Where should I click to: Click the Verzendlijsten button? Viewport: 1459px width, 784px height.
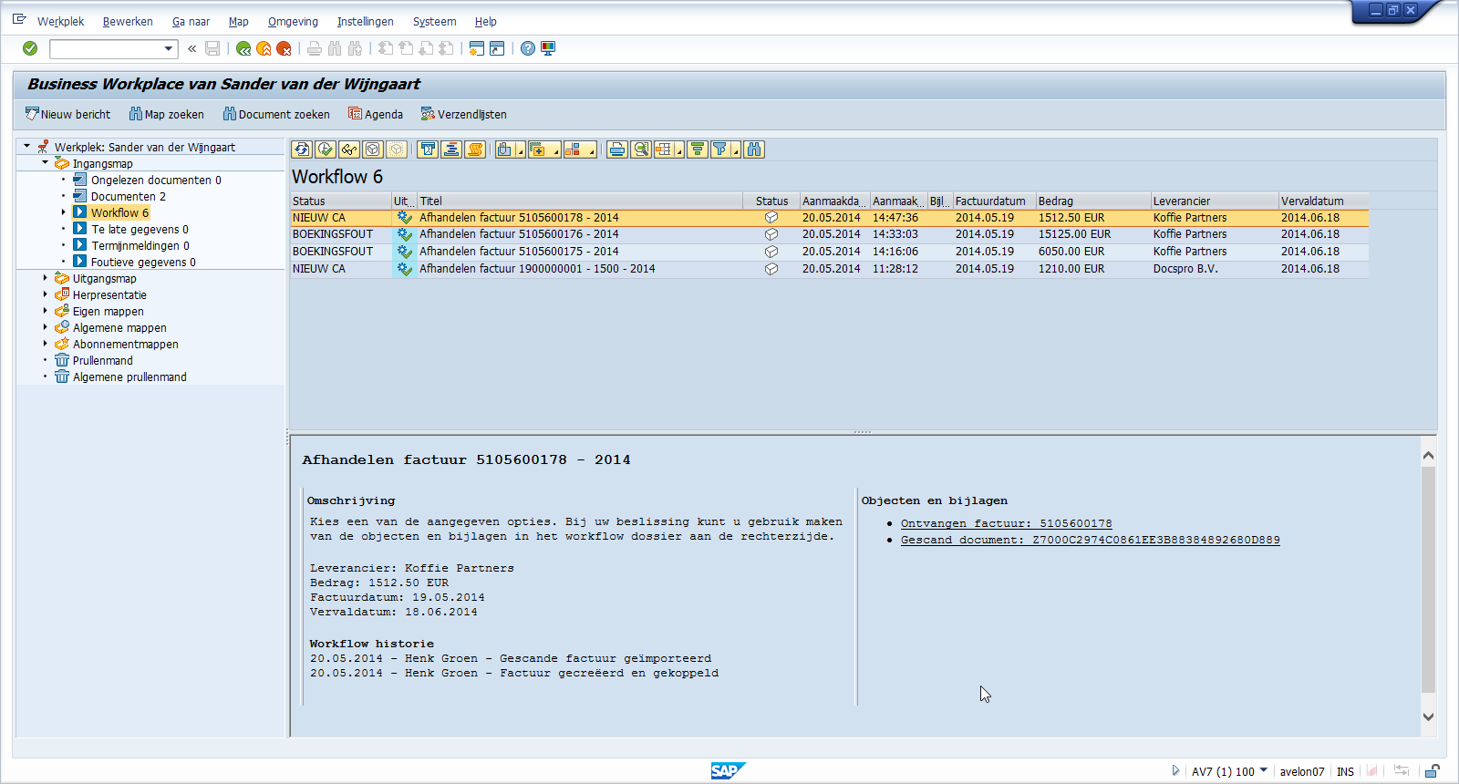464,114
